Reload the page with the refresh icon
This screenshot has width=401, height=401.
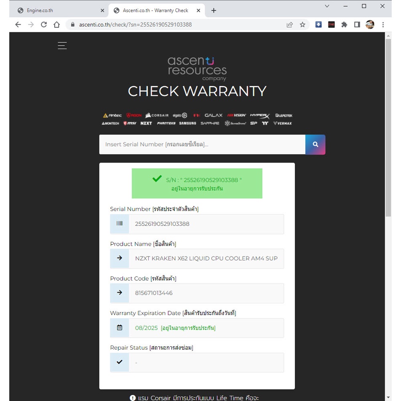click(x=43, y=25)
